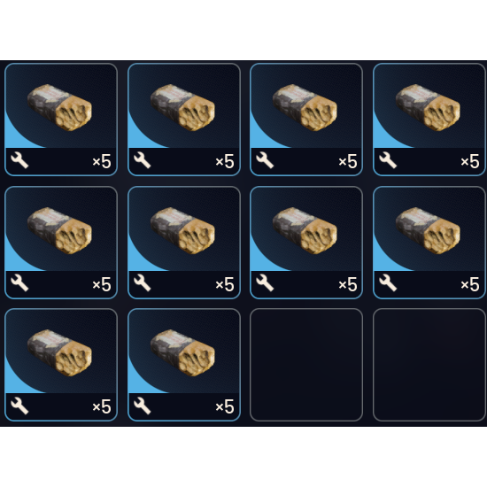Select the item image in the top row's third slot
The image size is (487, 487).
point(305,107)
